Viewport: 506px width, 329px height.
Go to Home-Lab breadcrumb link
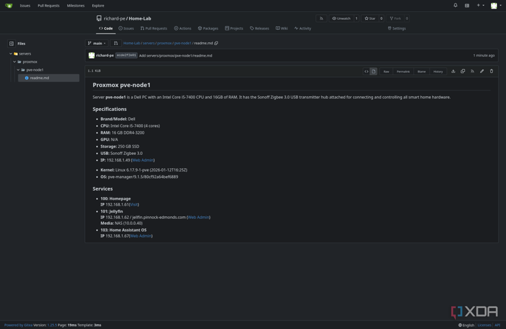pos(132,44)
